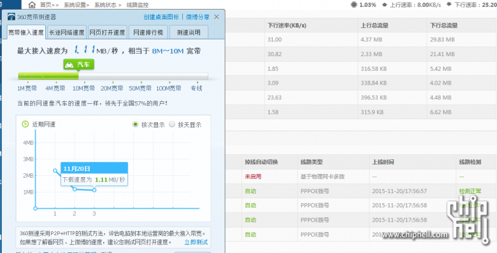Click the 50M宽带 scale label

(x=140, y=88)
